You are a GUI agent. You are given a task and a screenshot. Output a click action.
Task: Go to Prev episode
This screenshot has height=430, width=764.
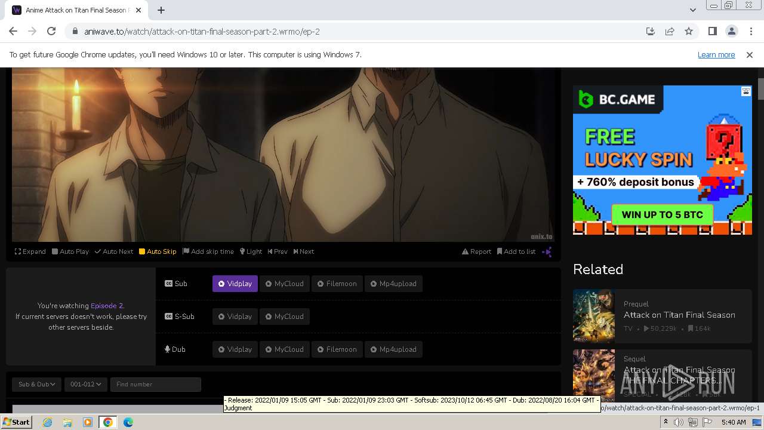coord(278,251)
